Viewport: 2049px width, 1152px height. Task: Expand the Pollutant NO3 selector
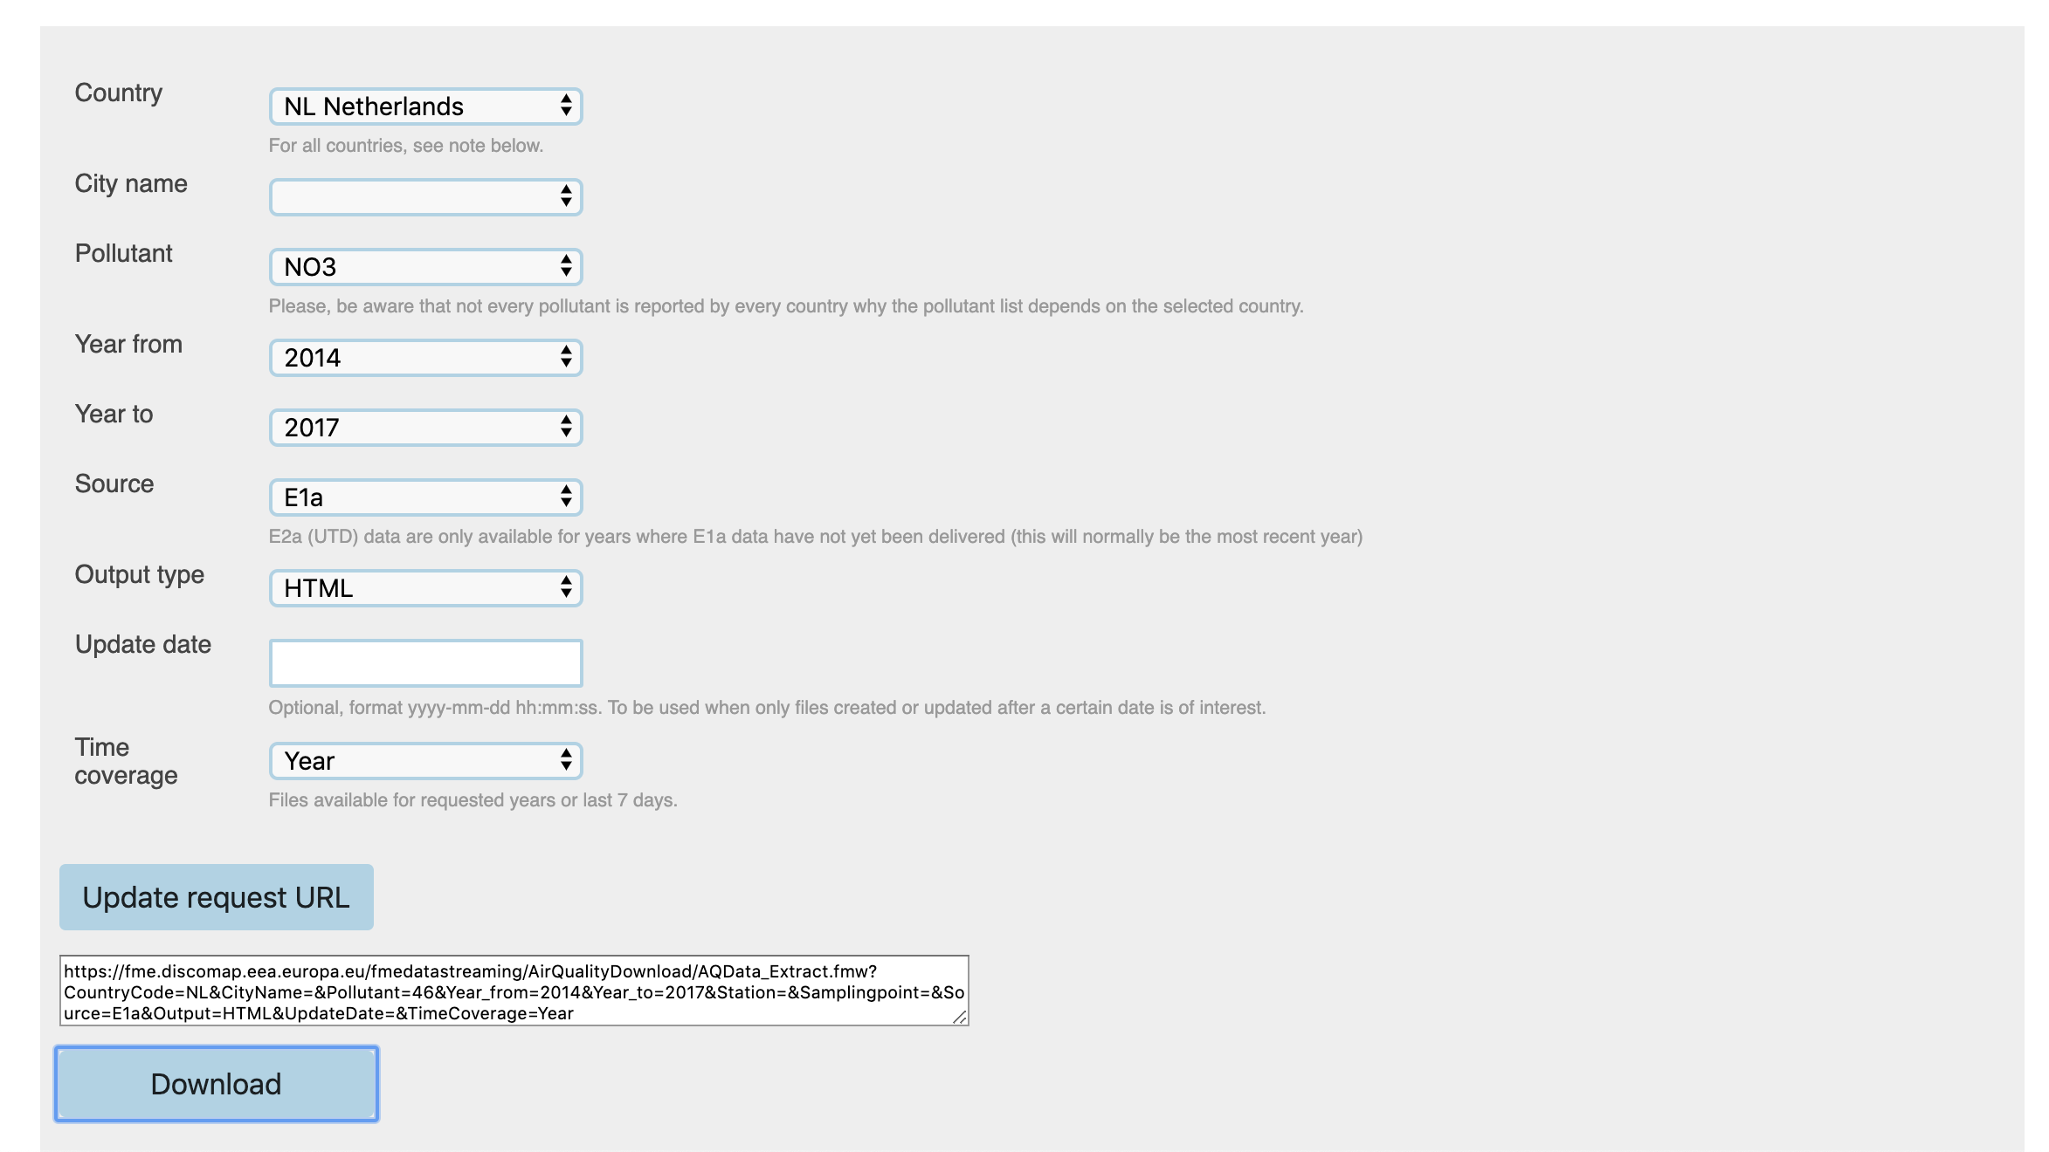[x=425, y=267]
